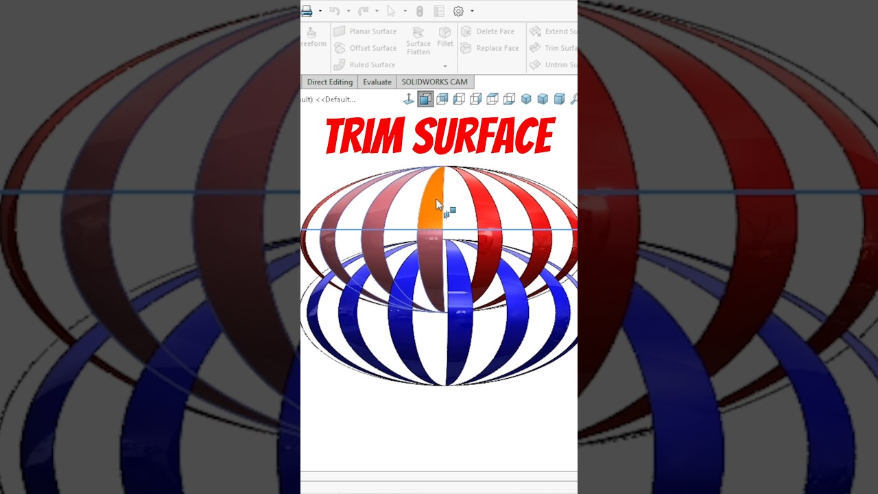Expand the Redo history dropdown

[377, 11]
